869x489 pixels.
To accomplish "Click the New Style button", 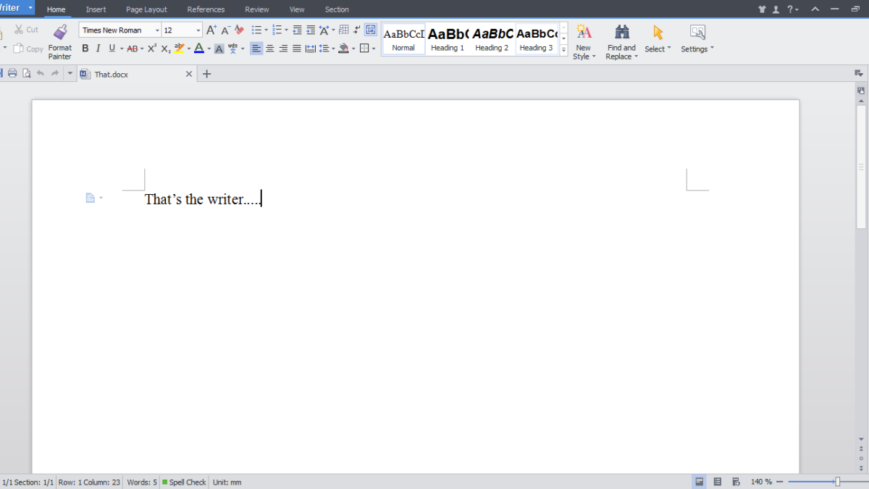I will pos(584,41).
